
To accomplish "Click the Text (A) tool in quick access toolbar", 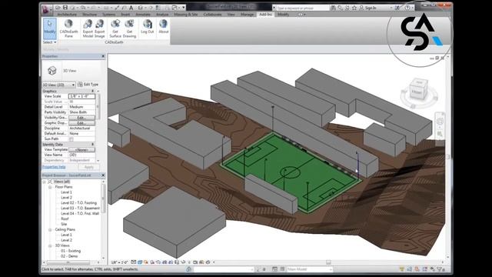I will pos(131,8).
